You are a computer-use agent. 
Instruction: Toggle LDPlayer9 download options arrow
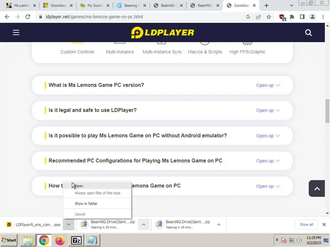click(69, 224)
